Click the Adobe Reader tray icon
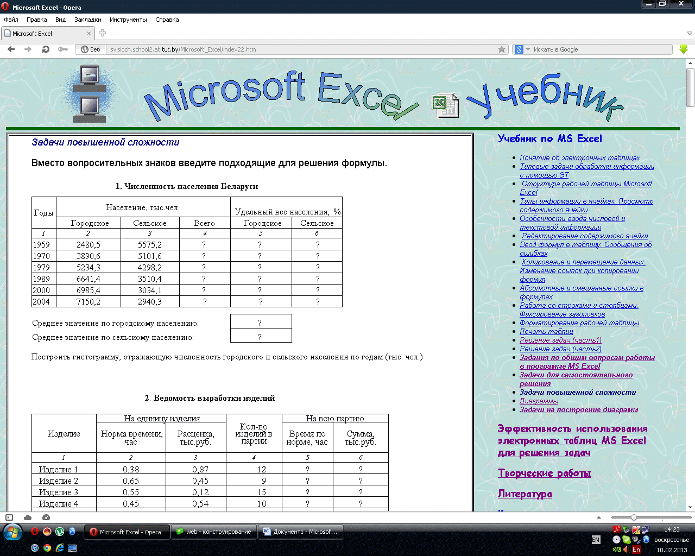Image resolution: width=695 pixels, height=556 pixels. coord(617,529)
